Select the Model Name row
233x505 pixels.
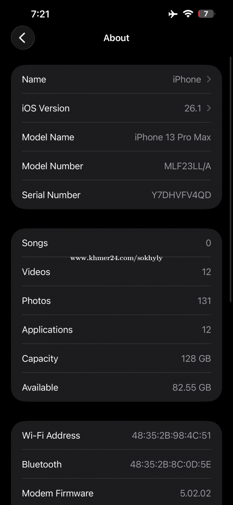(116, 137)
